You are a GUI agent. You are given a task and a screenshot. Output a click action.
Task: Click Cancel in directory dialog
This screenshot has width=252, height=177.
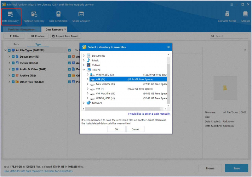[x=135, y=129]
